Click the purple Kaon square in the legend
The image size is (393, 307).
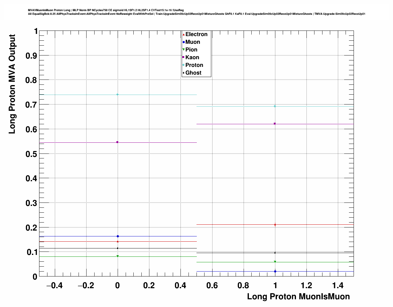184,57
